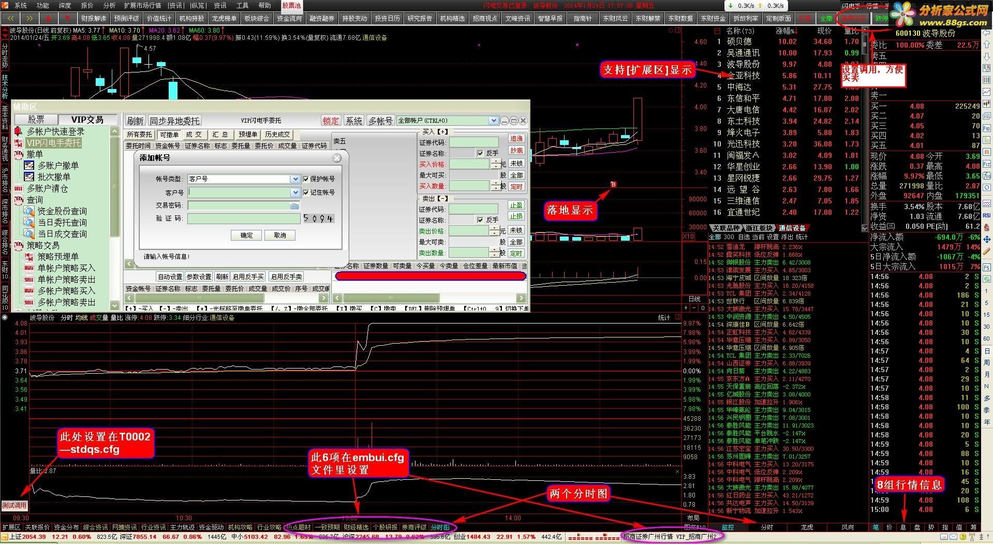Open the 工具 menu
The image size is (993, 544).
(x=242, y=5)
